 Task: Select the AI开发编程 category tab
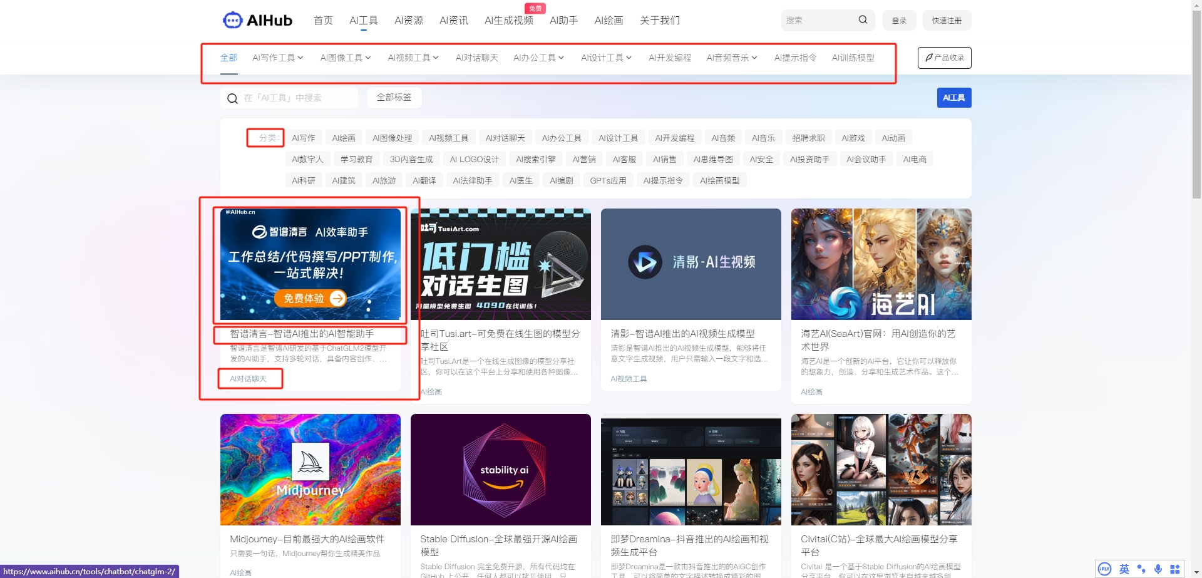(x=670, y=58)
